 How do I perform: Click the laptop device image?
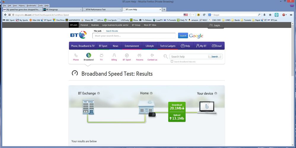tap(207, 107)
